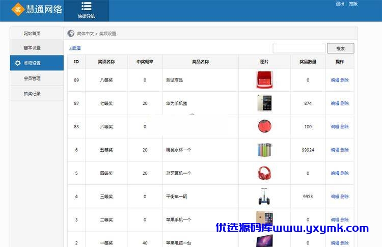Click the quantity value 874

[x=308, y=103]
